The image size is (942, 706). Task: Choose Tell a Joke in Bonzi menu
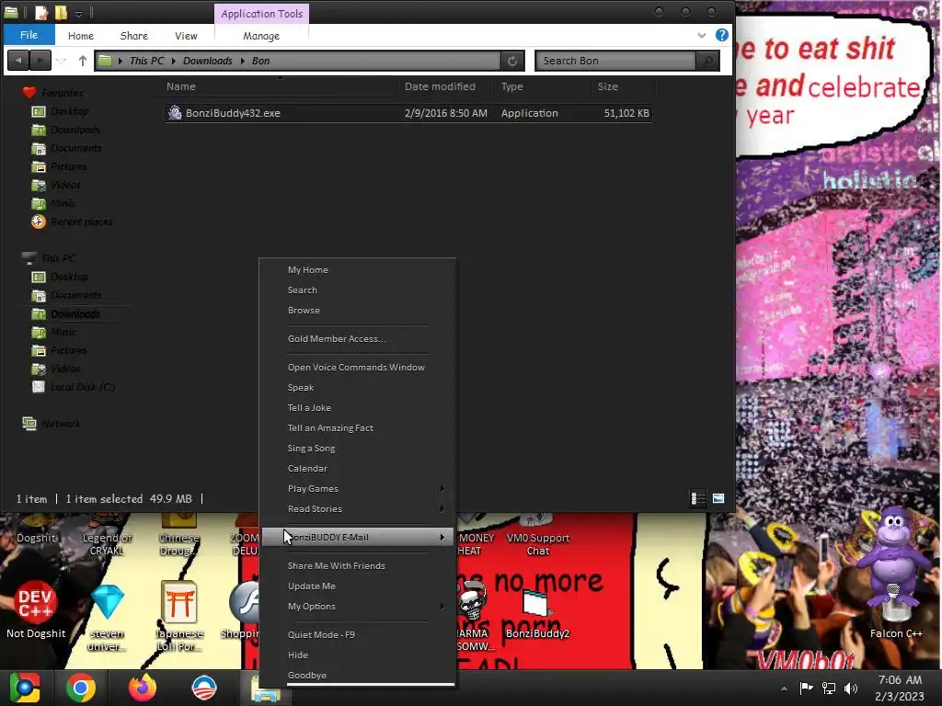(x=358, y=407)
